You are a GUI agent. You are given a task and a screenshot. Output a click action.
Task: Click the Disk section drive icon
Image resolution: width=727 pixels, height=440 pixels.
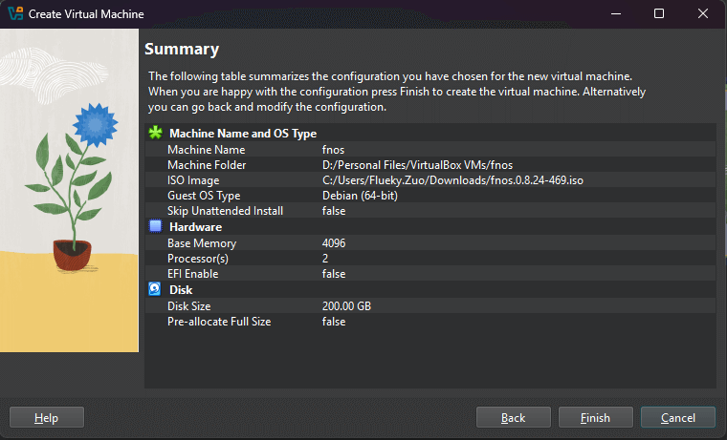point(155,289)
